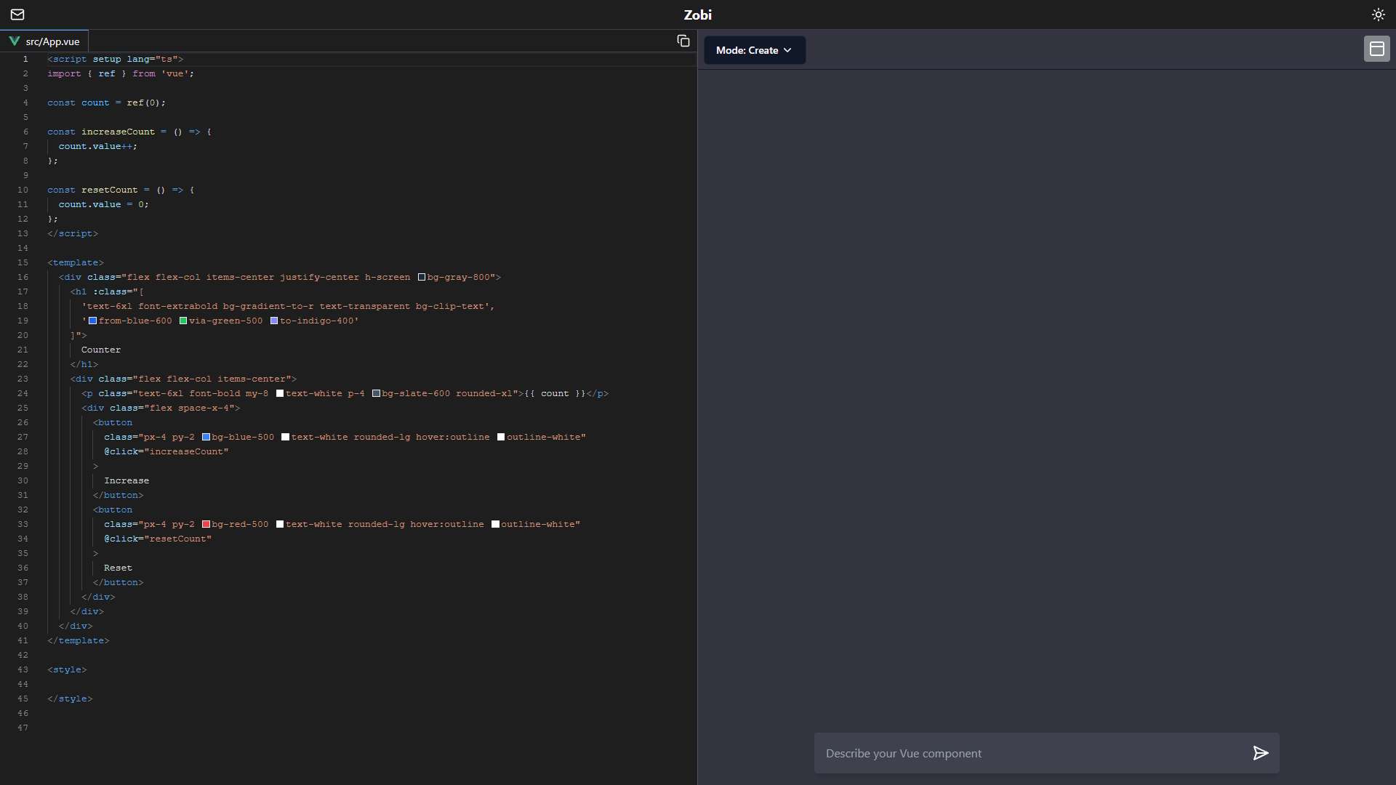This screenshot has width=1396, height=785.
Task: Toggle light/dark theme sun icon
Action: coord(1378,15)
